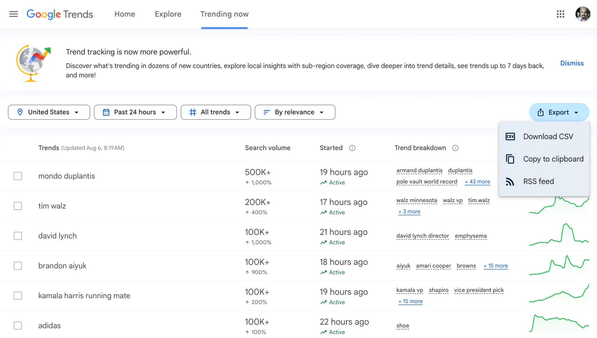The image size is (597, 338).
Task: Select RSS feed menu option
Action: tap(544, 182)
